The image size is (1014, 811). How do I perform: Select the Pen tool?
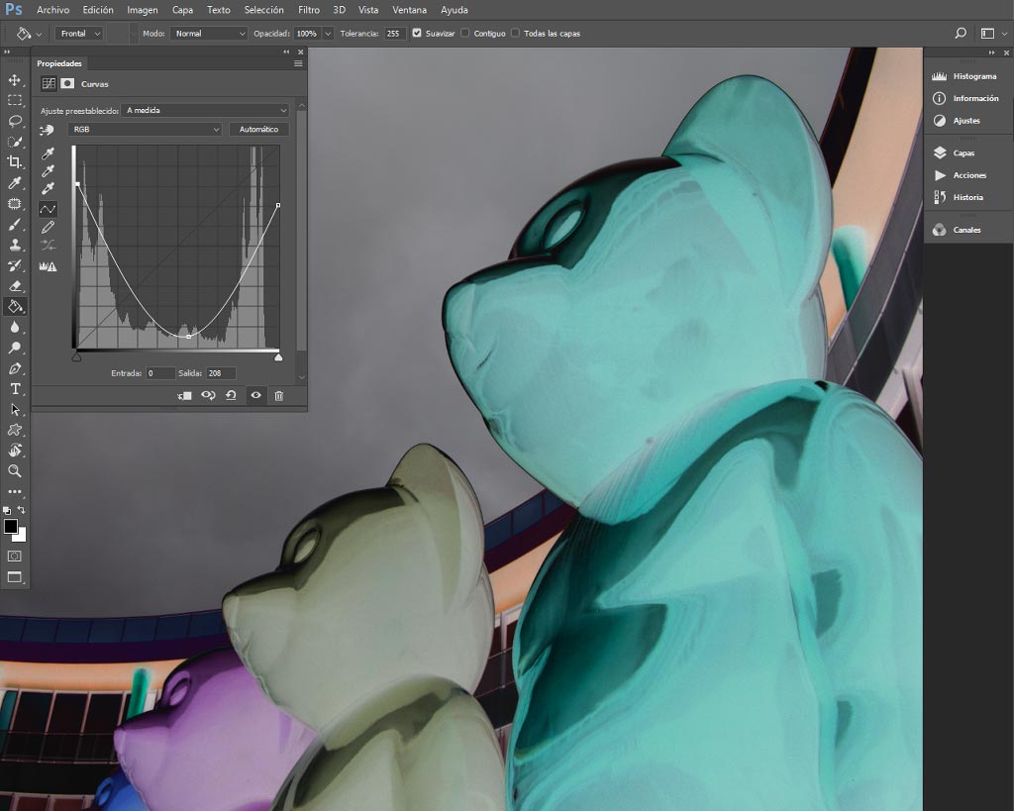[x=14, y=368]
